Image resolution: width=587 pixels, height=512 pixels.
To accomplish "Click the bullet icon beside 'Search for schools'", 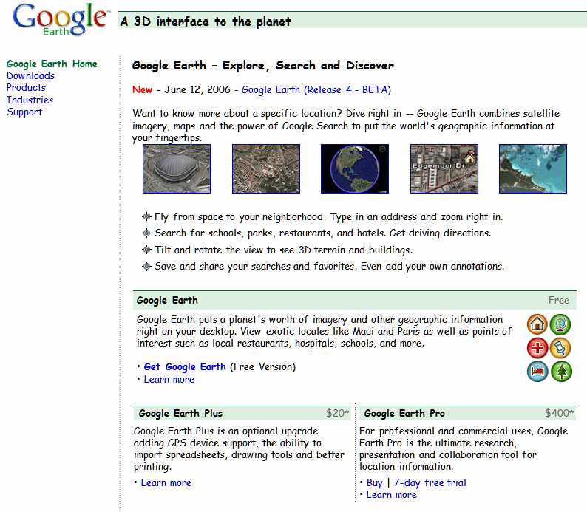I will click(x=146, y=233).
